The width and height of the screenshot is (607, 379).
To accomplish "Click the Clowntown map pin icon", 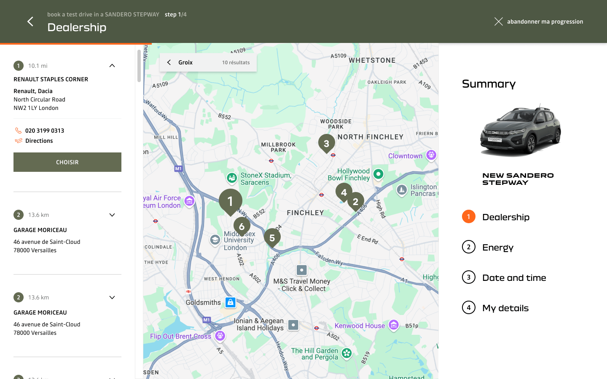I will point(431,155).
